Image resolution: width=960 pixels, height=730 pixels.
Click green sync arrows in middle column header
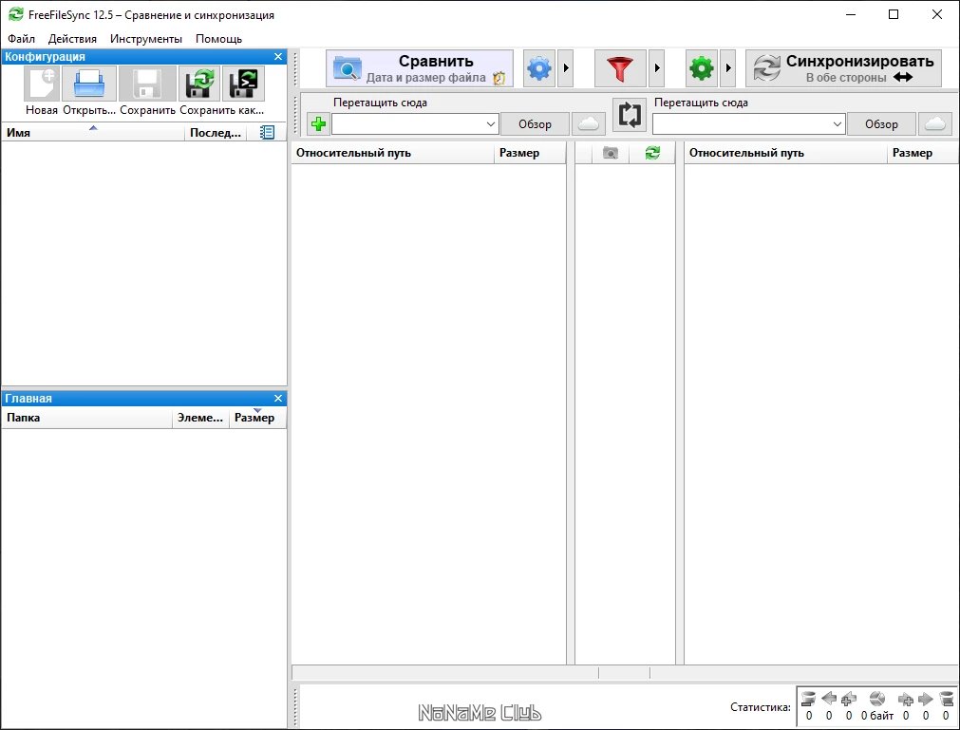pyautogui.click(x=652, y=153)
